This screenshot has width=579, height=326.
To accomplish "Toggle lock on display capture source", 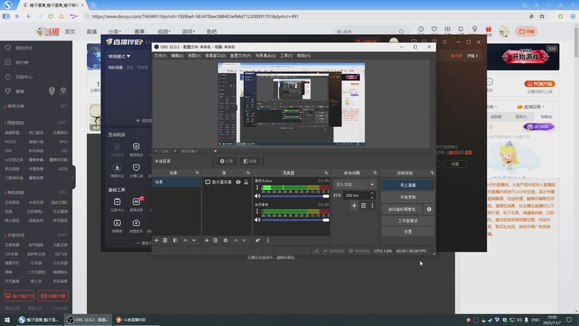I will [x=246, y=182].
